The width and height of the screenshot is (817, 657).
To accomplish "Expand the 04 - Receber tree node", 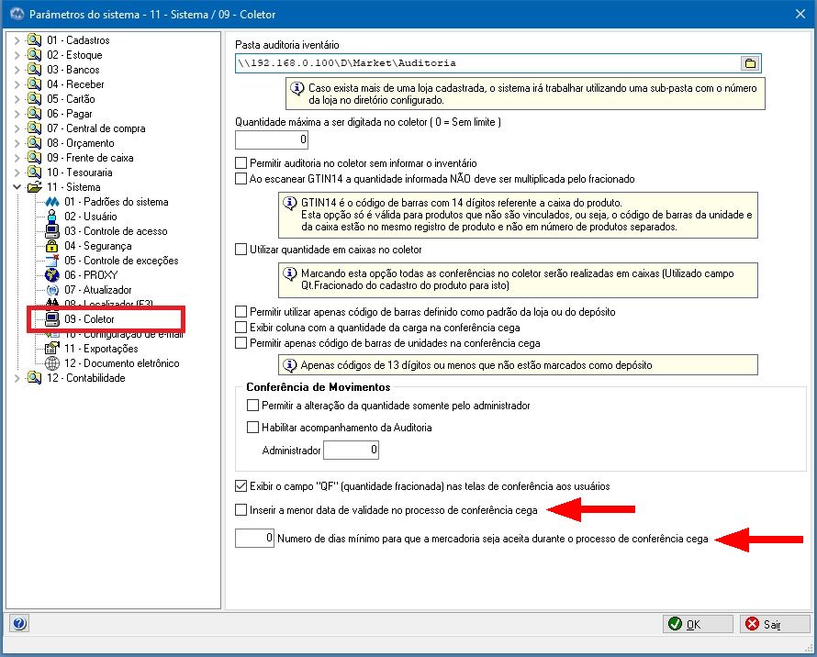I will [x=17, y=84].
